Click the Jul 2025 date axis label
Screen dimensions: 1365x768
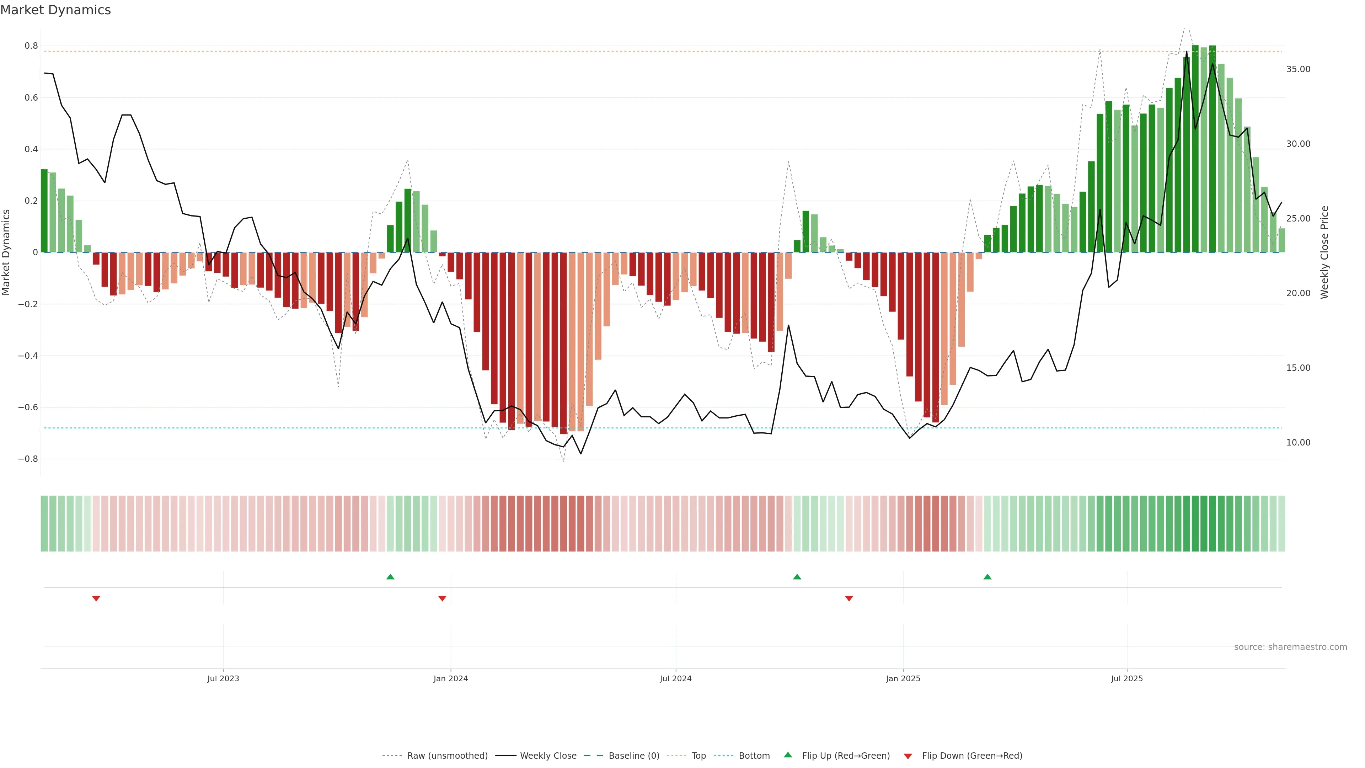coord(1126,678)
